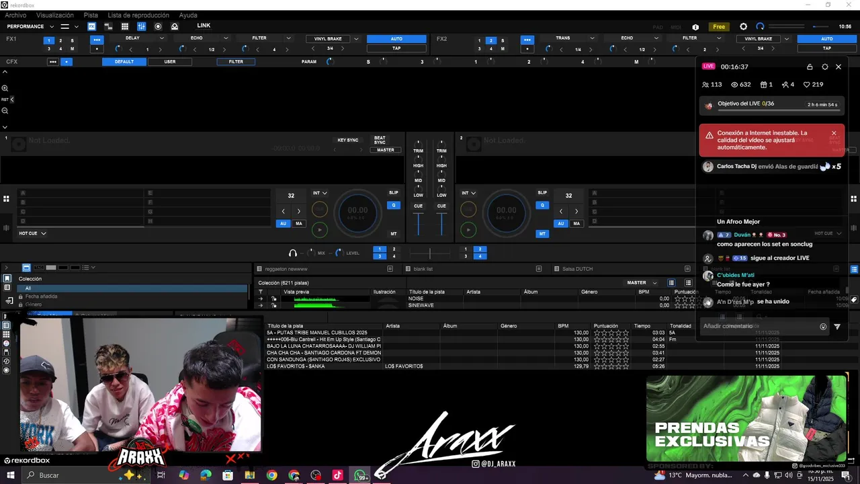Open track filter funnel icon
Screen dimensions: 860x484
click(x=261, y=292)
